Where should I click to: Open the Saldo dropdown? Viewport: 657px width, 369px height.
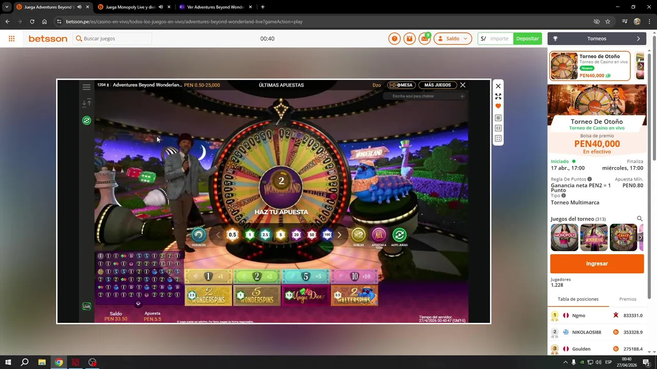coord(453,38)
